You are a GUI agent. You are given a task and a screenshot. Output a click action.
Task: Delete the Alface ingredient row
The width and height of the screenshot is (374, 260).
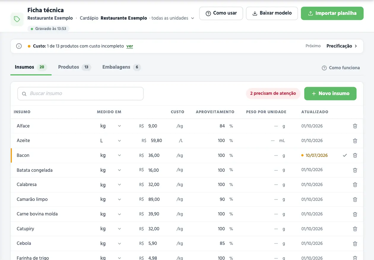(355, 126)
